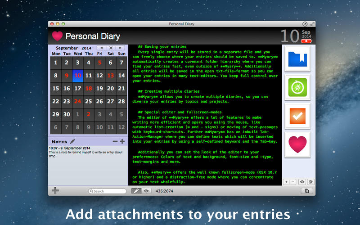Open the green compass attachment
This screenshot has width=360, height=225.
[x=297, y=87]
